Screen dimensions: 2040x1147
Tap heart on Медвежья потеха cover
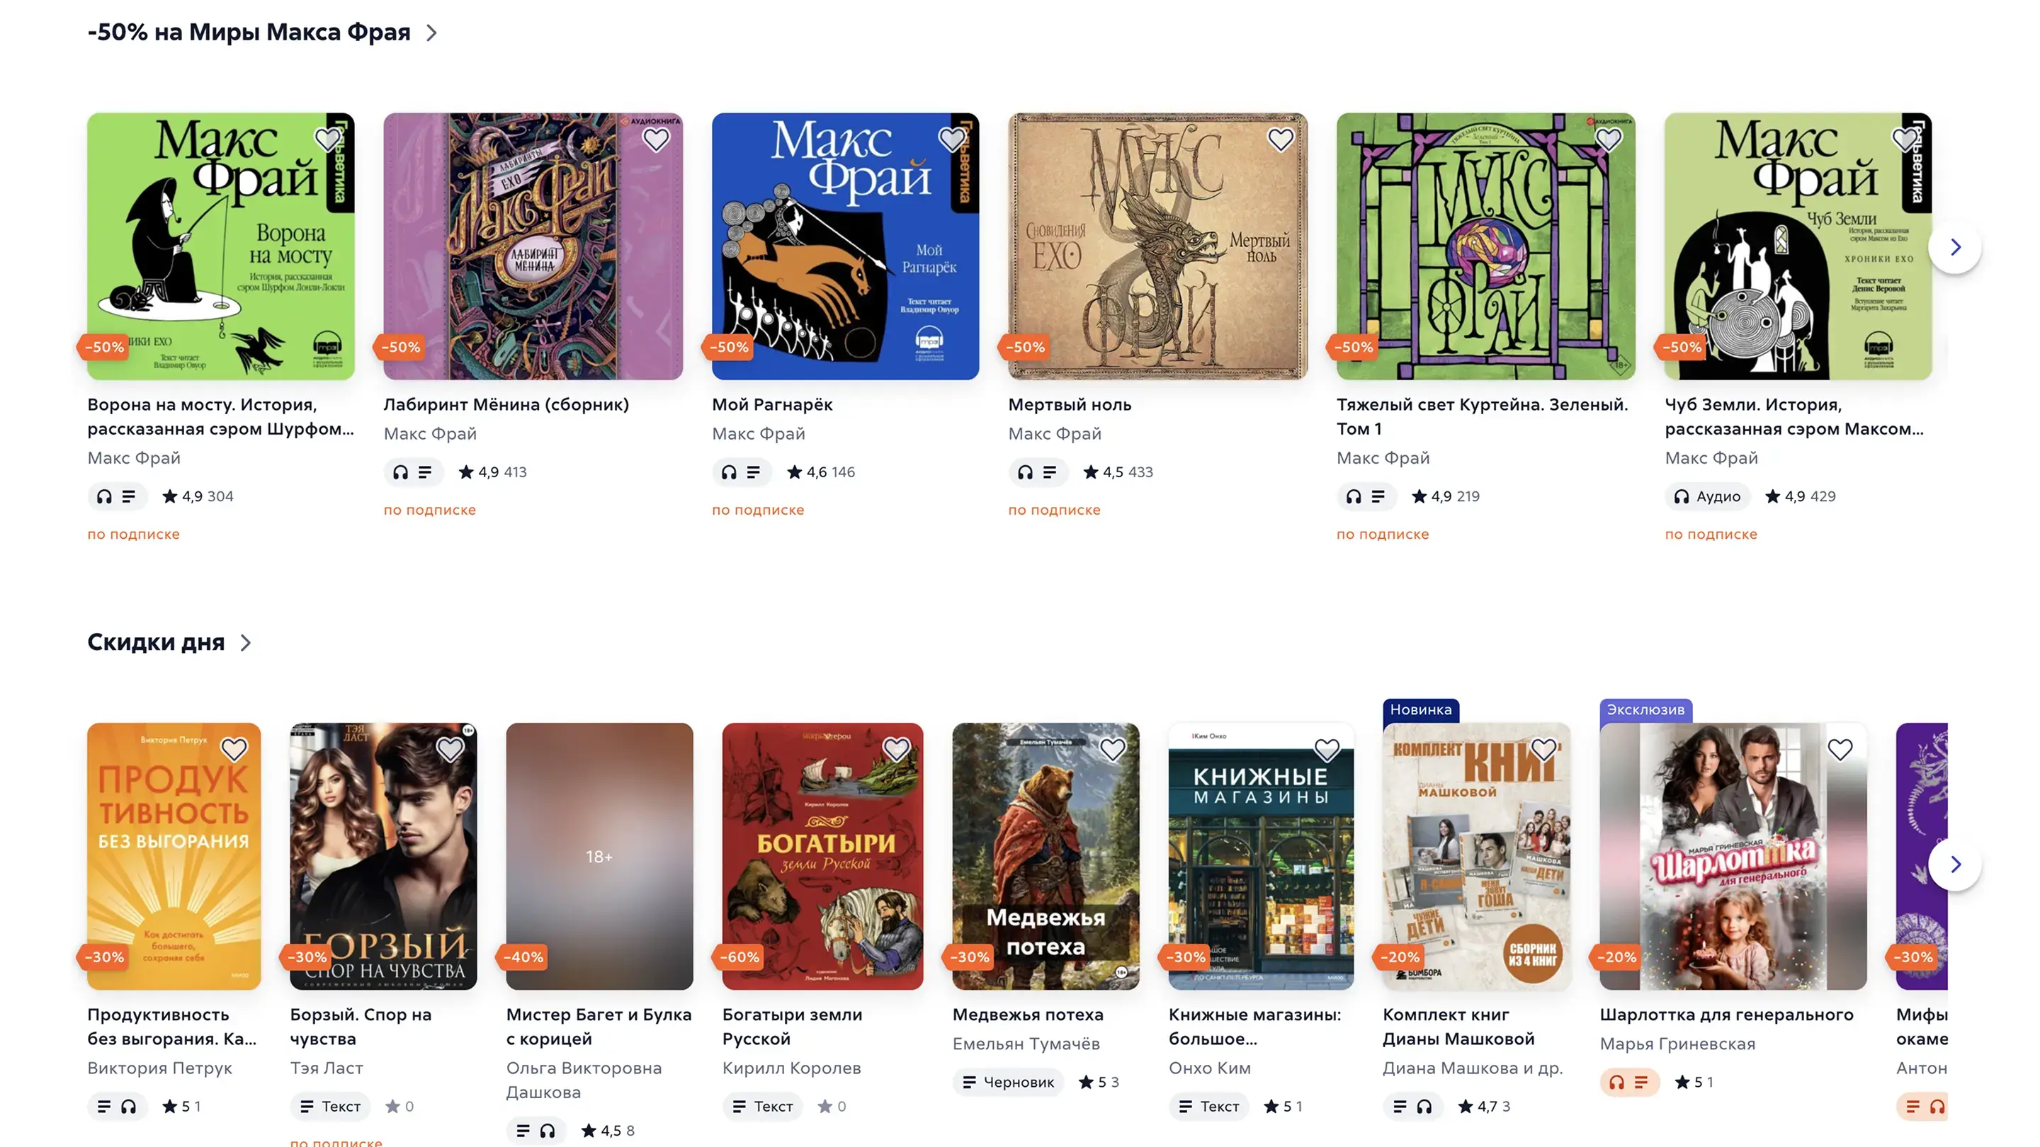(1112, 749)
